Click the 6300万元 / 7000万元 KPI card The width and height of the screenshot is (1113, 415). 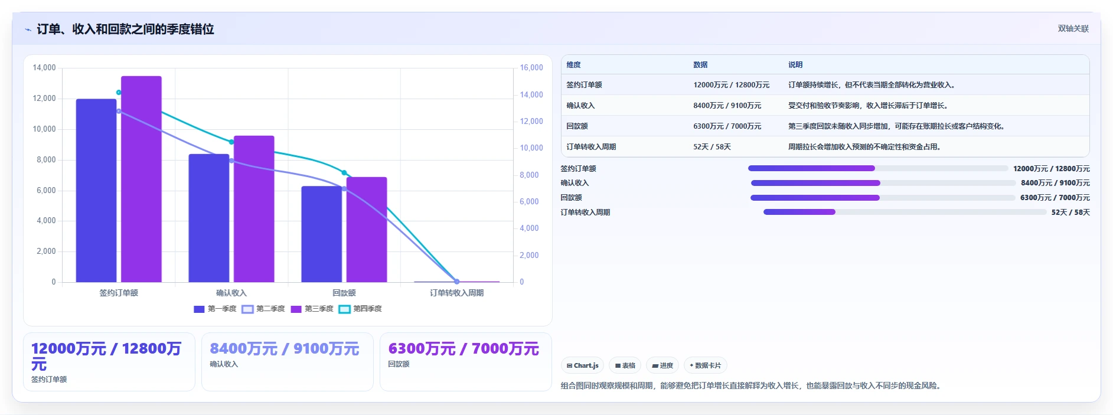coord(466,362)
